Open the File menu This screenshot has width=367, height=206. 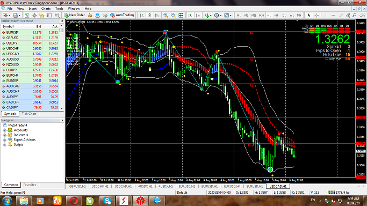click(x=10, y=9)
